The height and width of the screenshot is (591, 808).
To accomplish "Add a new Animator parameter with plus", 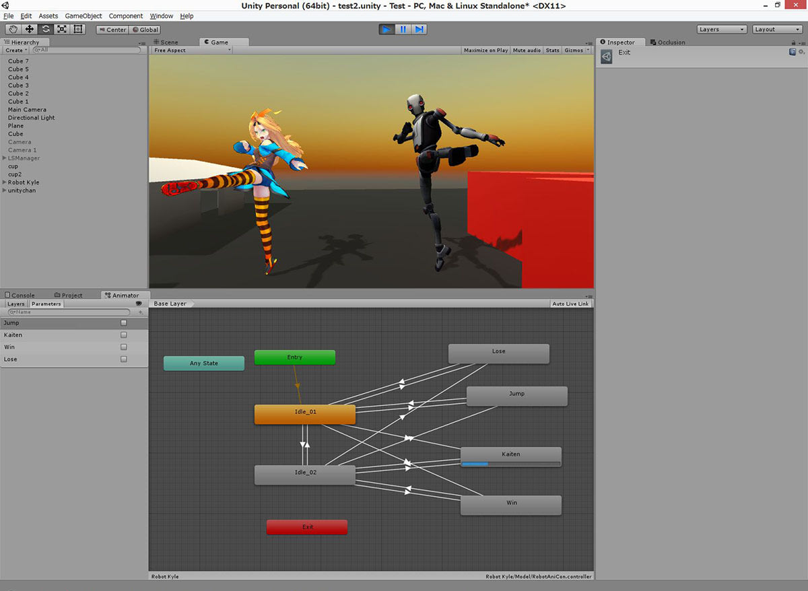I will [141, 312].
